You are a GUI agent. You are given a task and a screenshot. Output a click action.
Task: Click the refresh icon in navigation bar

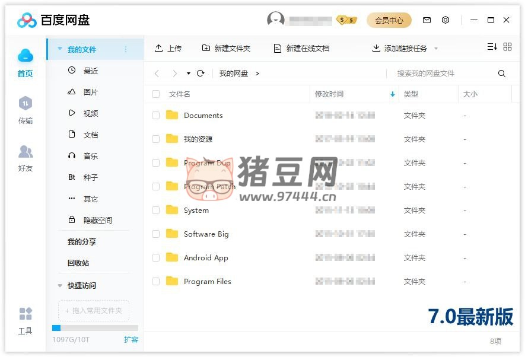pyautogui.click(x=201, y=74)
